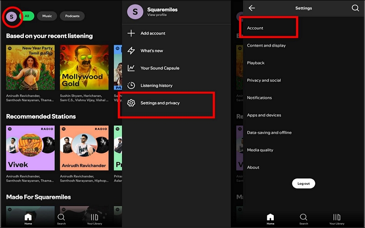The image size is (365, 228).
Task: Tap the search magnifier in Settings header
Action: (355, 8)
